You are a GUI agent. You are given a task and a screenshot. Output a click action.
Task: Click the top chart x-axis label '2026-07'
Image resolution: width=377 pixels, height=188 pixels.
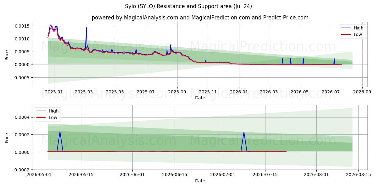pos(331,92)
